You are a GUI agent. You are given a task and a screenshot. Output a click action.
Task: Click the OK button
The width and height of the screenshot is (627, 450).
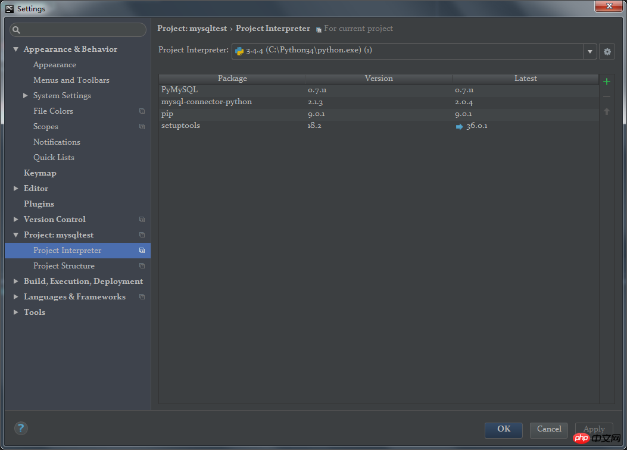503,429
